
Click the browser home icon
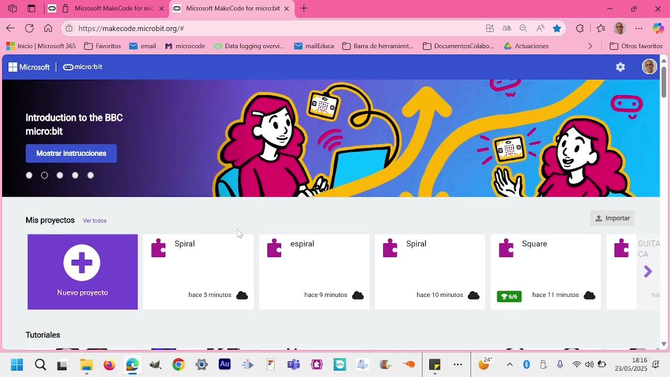point(48,28)
